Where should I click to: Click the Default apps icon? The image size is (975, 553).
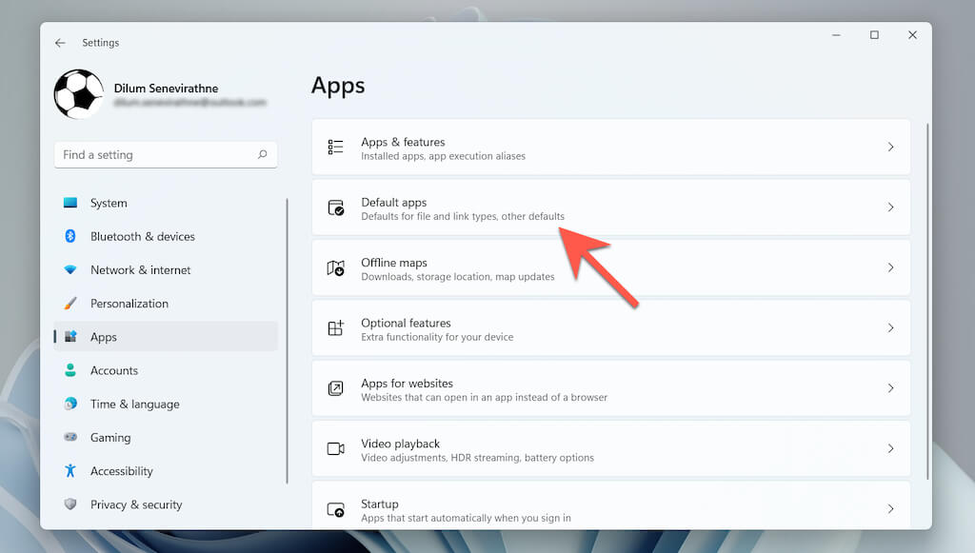pyautogui.click(x=335, y=207)
